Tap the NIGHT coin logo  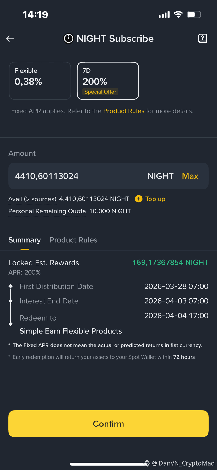(69, 39)
